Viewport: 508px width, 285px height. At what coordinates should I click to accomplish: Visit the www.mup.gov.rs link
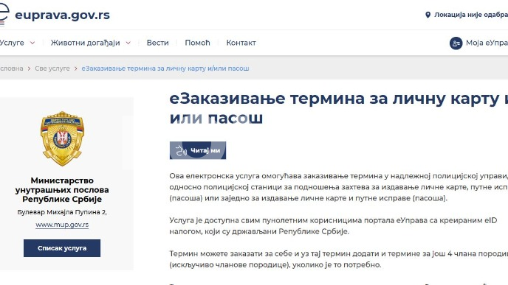click(x=62, y=225)
